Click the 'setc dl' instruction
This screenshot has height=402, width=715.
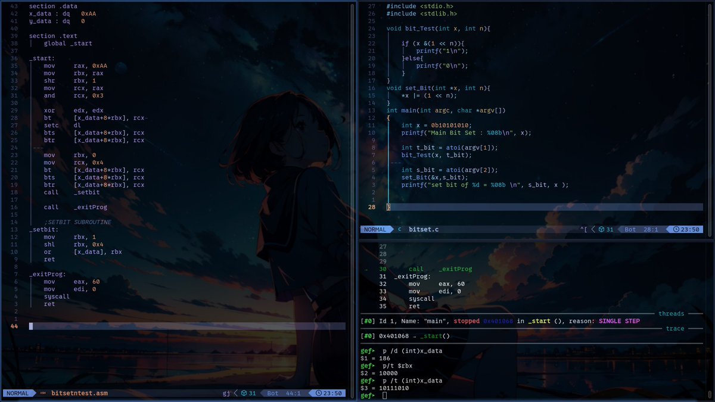(63, 125)
